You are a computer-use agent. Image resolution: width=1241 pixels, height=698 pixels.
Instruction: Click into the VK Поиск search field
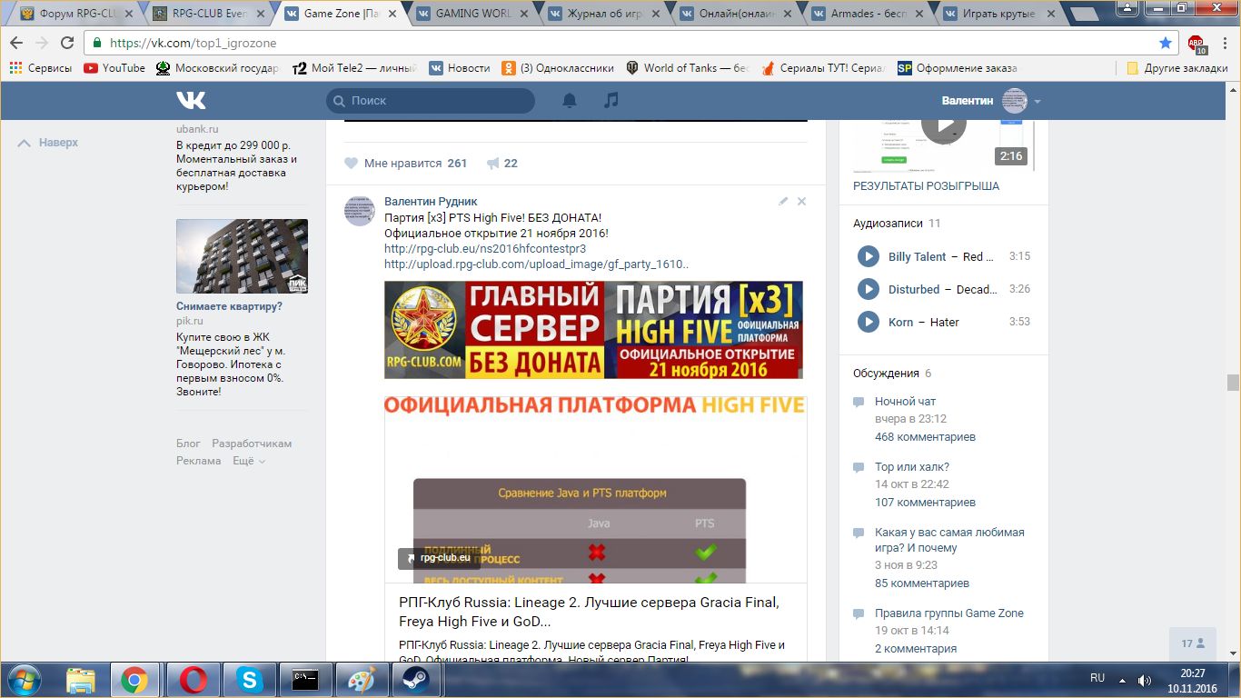[431, 101]
